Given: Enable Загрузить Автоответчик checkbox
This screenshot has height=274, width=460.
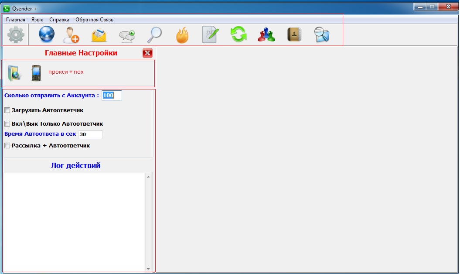Looking at the screenshot, I should [7, 110].
